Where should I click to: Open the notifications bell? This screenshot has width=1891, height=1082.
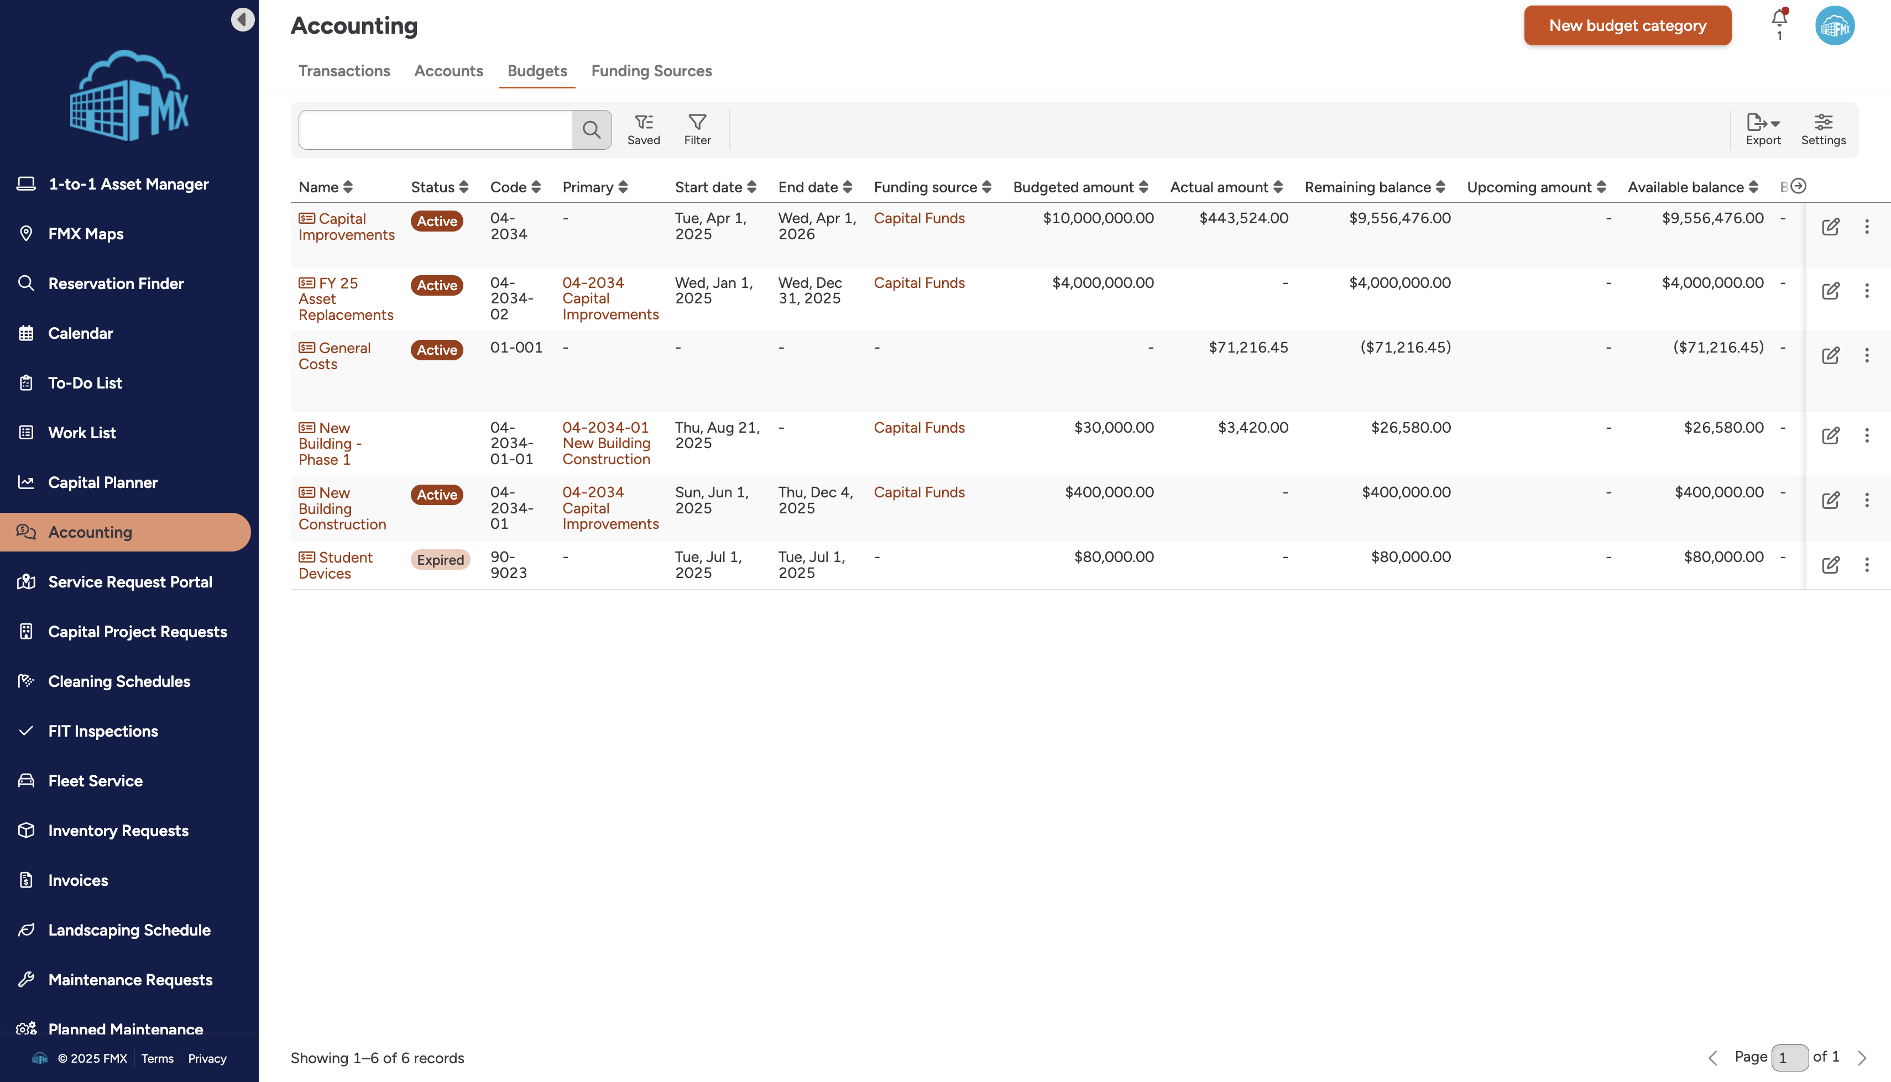[x=1779, y=18]
